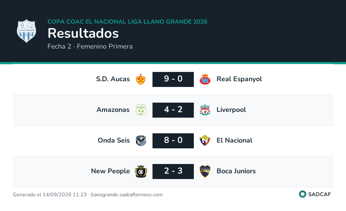Click the SADCAF logo icon

[x=302, y=194]
